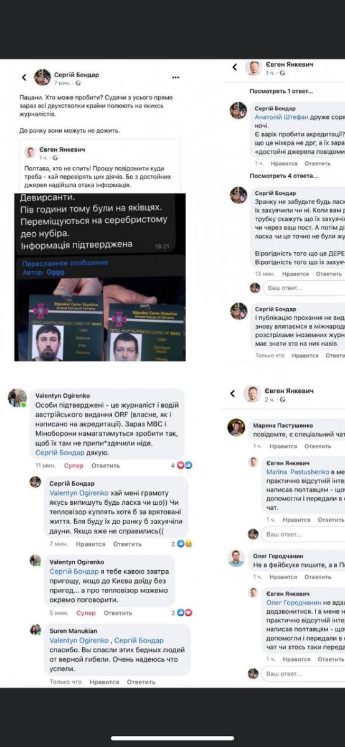The image size is (345, 747).
Task: Go back arrow beside Євген Янкевич, top right
Action: 235,67
